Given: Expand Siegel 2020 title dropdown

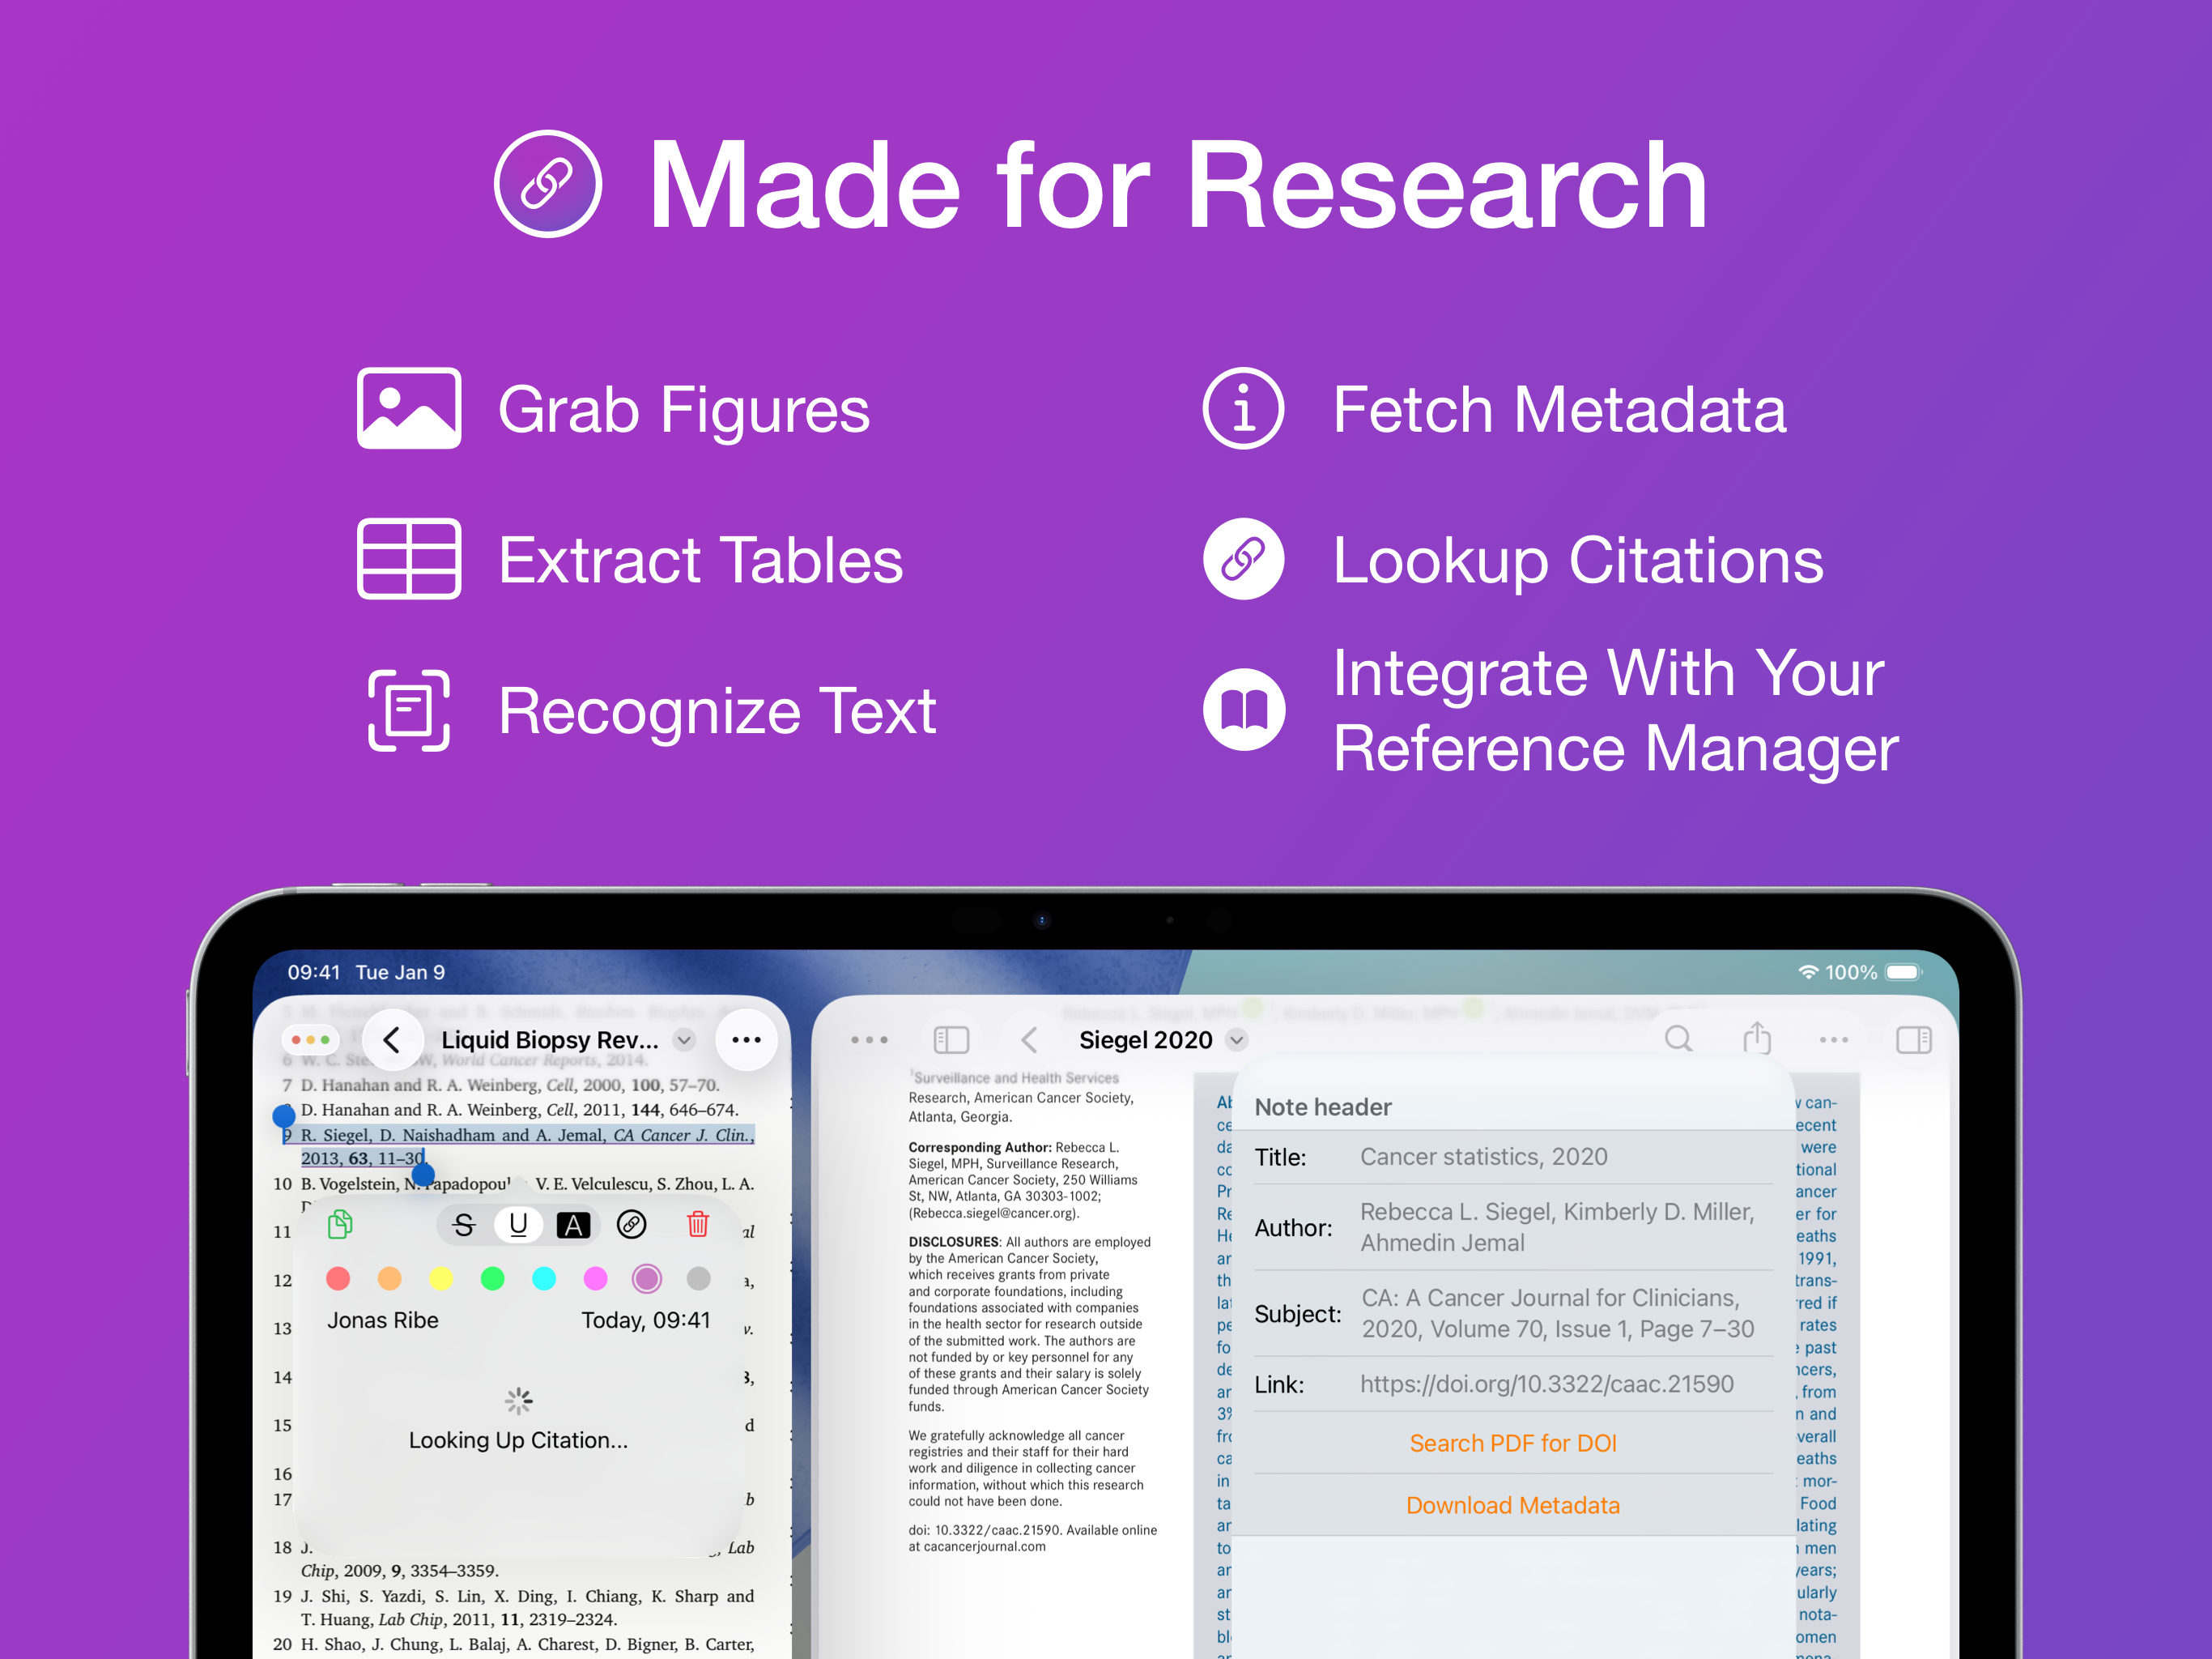Looking at the screenshot, I should 1237,1039.
